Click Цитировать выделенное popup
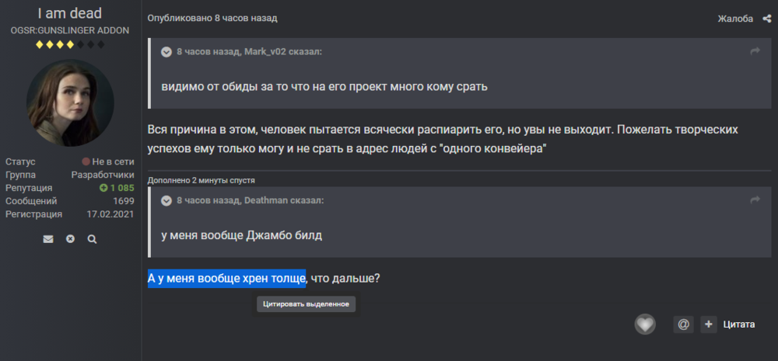 tap(307, 304)
